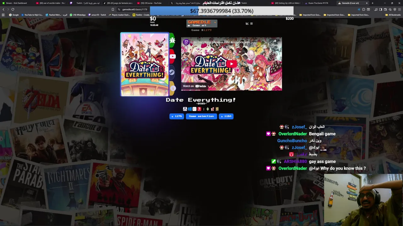Click the donation goal progress bar
Image resolution: width=403 pixels, height=226 pixels.
pyautogui.click(x=222, y=11)
